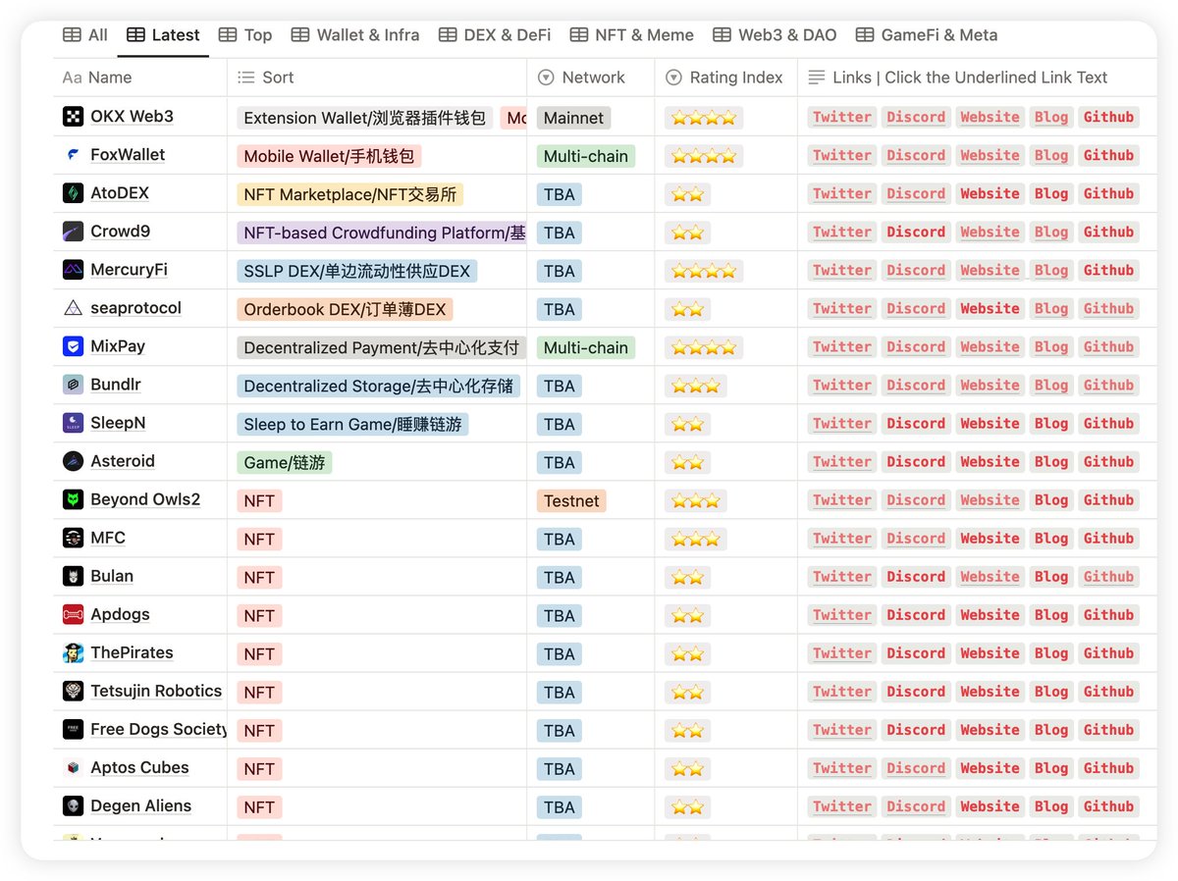
Task: Open the DEX & DeFi tab
Action: point(495,34)
